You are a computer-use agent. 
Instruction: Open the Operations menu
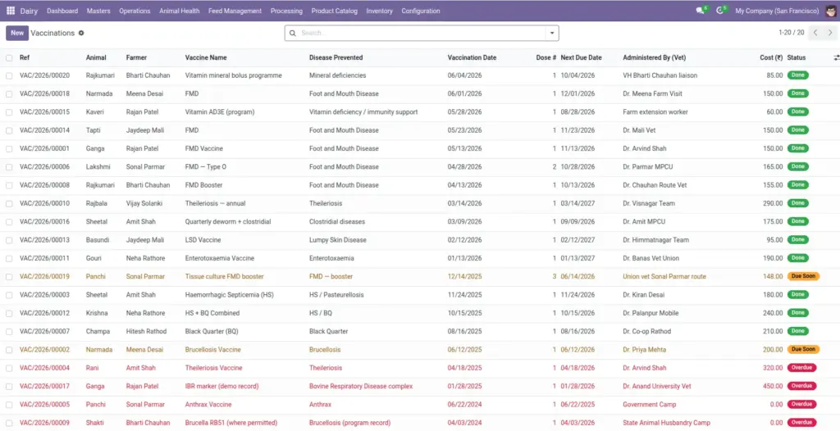[135, 11]
